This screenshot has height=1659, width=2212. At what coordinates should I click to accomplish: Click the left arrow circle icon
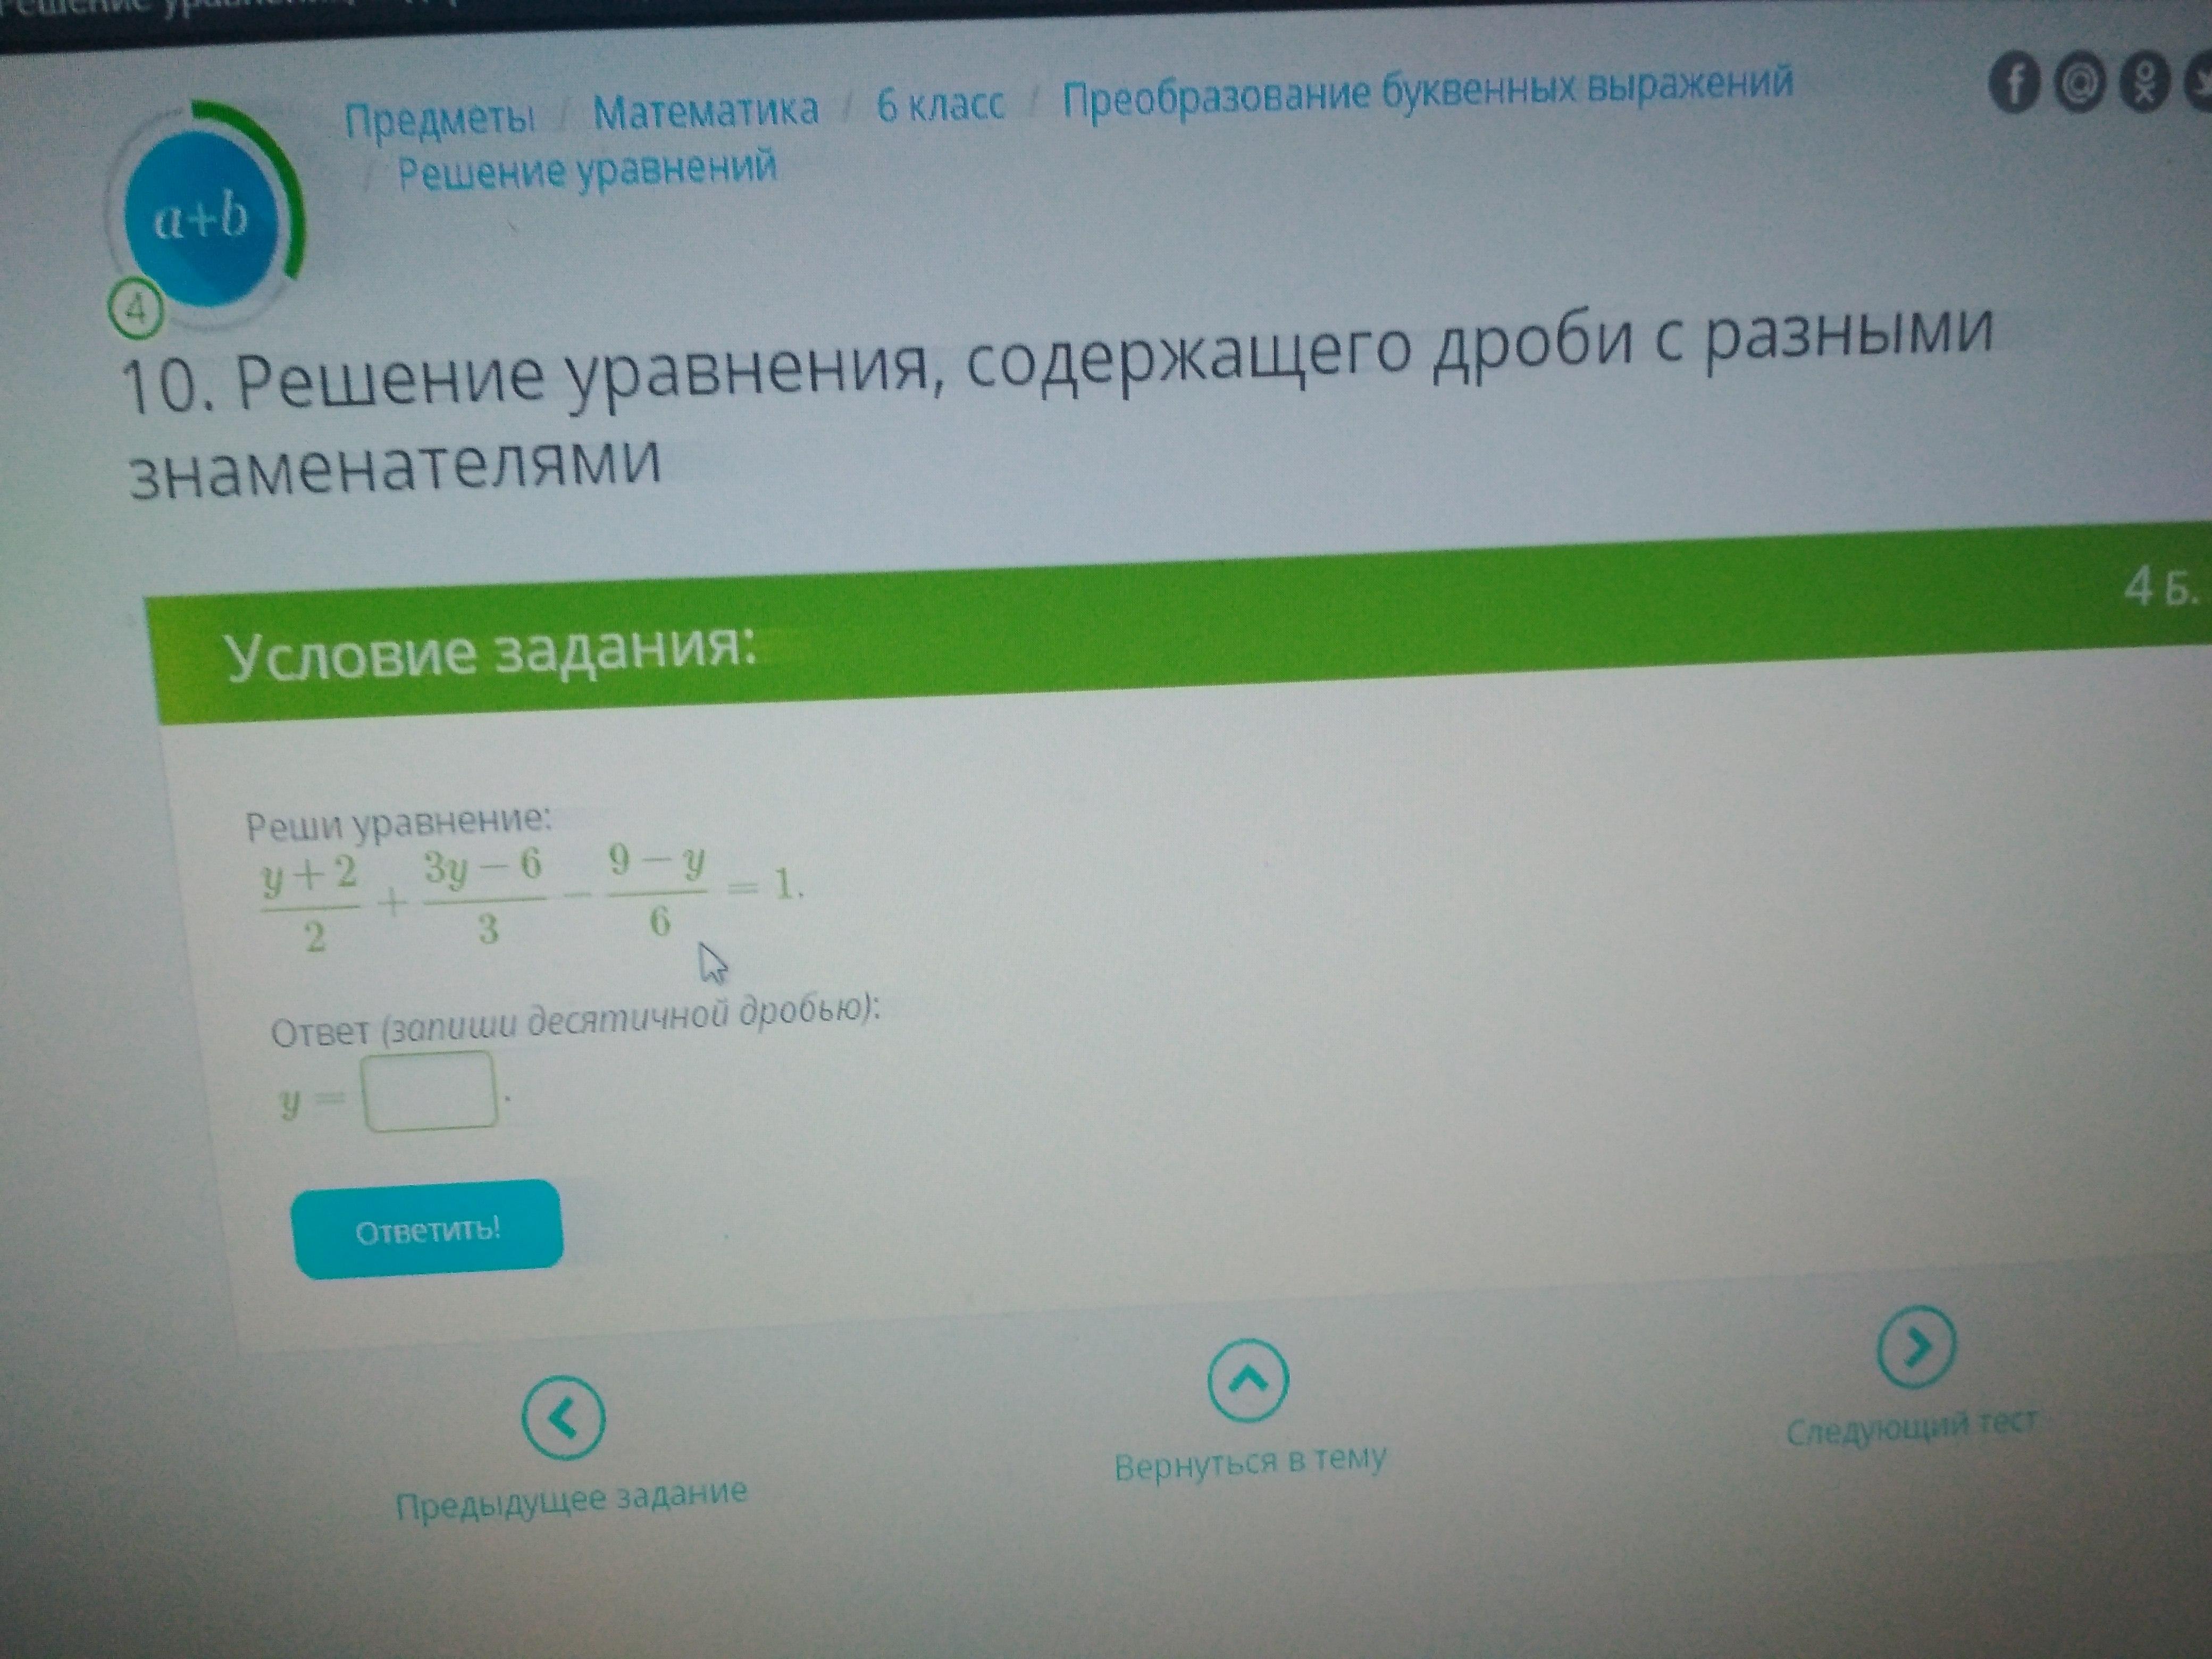(563, 1417)
